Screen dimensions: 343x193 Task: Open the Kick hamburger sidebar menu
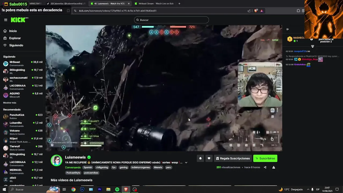coord(6,20)
